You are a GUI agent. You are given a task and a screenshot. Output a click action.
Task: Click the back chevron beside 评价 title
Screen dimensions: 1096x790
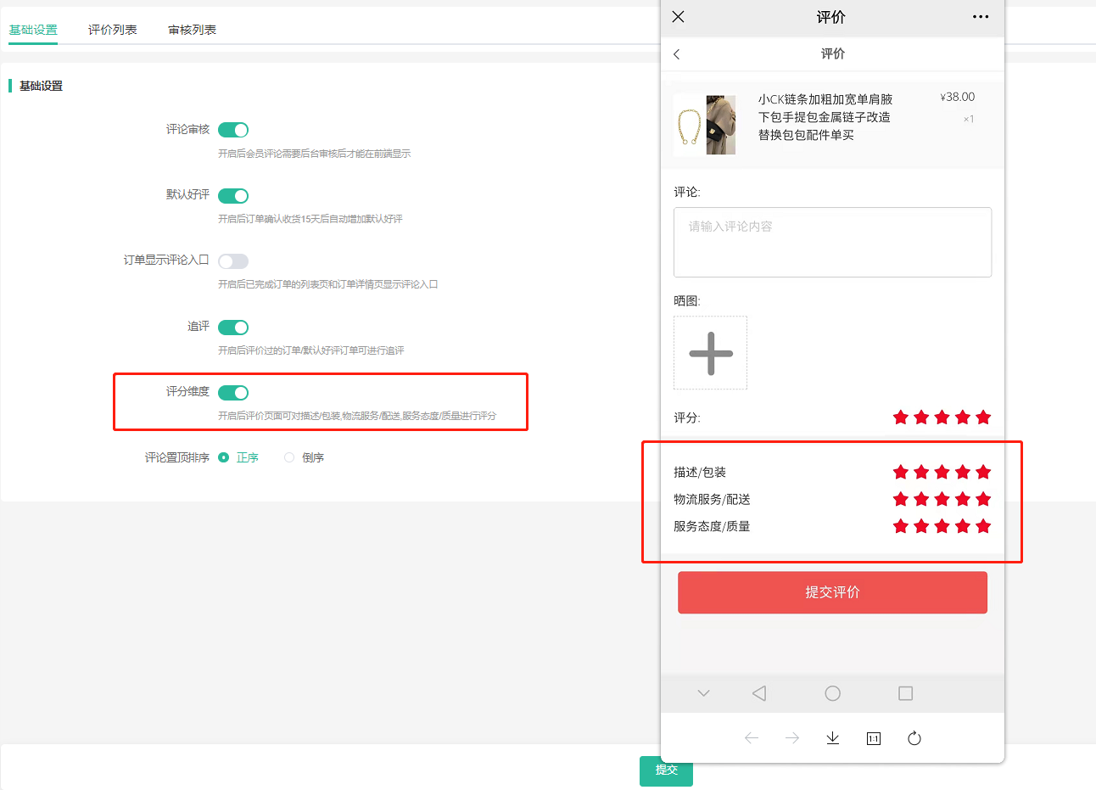676,54
